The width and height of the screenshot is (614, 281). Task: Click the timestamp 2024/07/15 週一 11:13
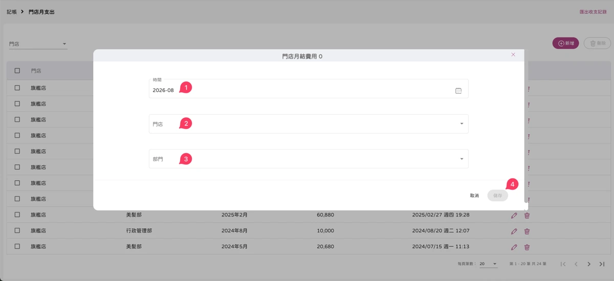(x=441, y=247)
